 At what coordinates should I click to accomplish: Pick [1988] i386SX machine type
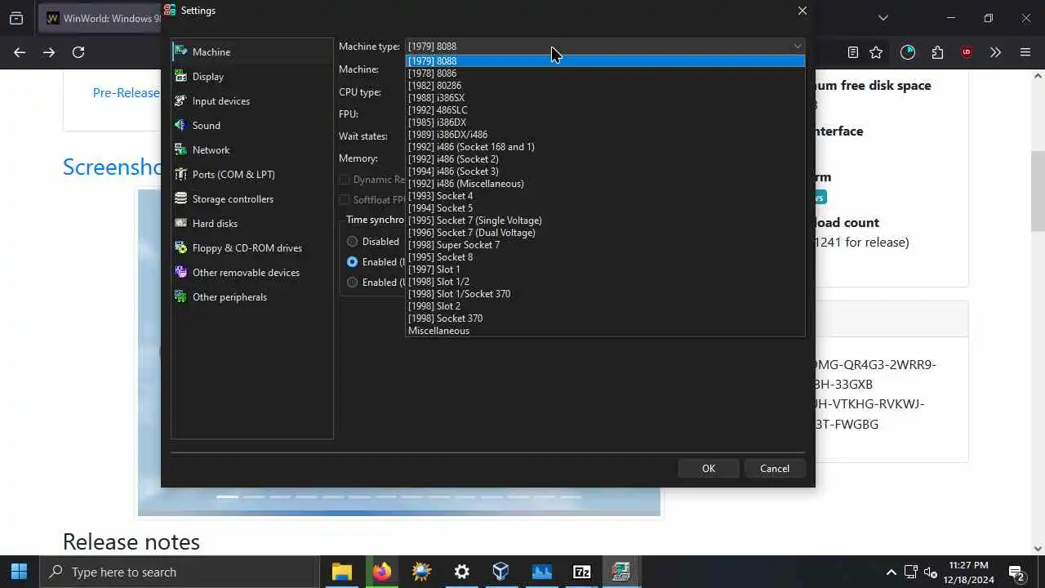pyautogui.click(x=605, y=98)
